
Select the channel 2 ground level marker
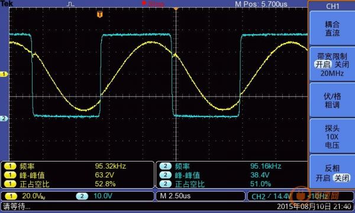(x=4, y=118)
